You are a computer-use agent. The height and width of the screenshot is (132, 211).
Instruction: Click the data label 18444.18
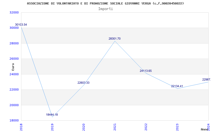(x=52, y=115)
